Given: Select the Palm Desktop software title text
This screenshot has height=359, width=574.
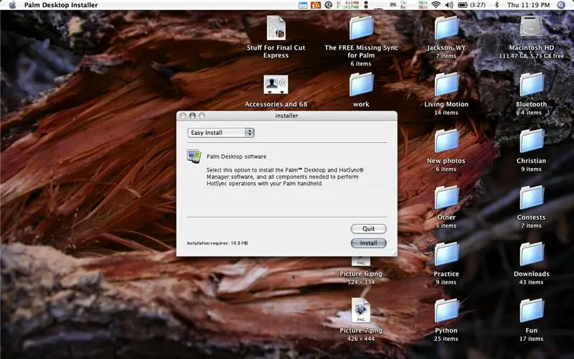Looking at the screenshot, I should pos(237,157).
